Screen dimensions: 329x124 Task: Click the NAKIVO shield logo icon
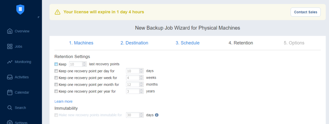20,9
